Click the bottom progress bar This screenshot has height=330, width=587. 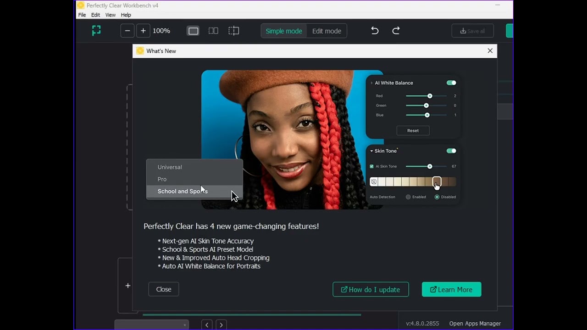252,315
